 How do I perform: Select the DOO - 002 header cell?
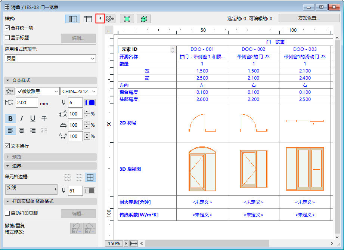253,49
